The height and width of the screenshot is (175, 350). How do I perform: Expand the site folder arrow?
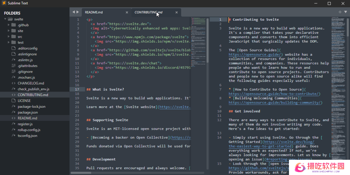(9, 31)
